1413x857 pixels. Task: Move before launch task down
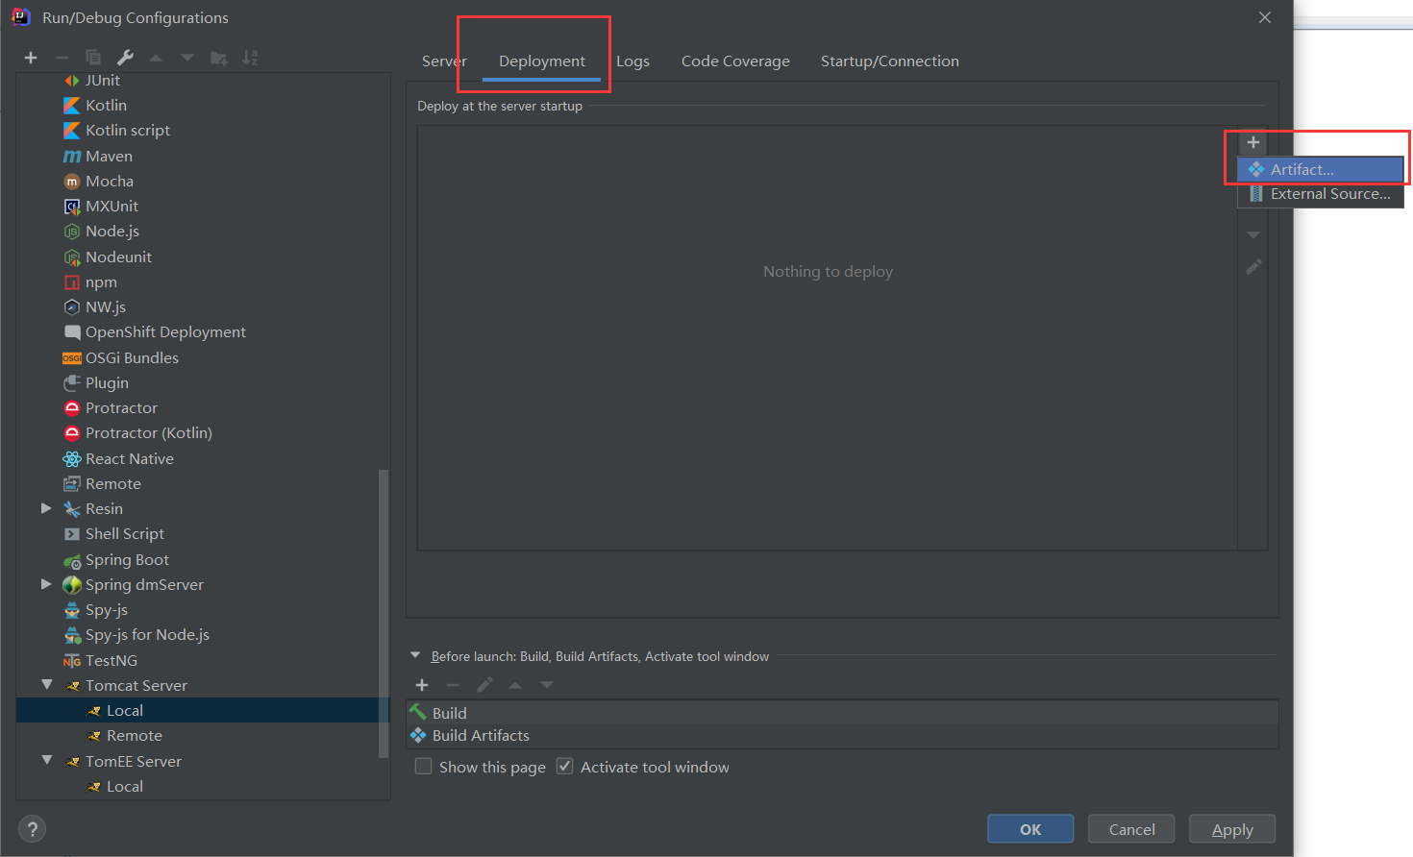tap(547, 685)
